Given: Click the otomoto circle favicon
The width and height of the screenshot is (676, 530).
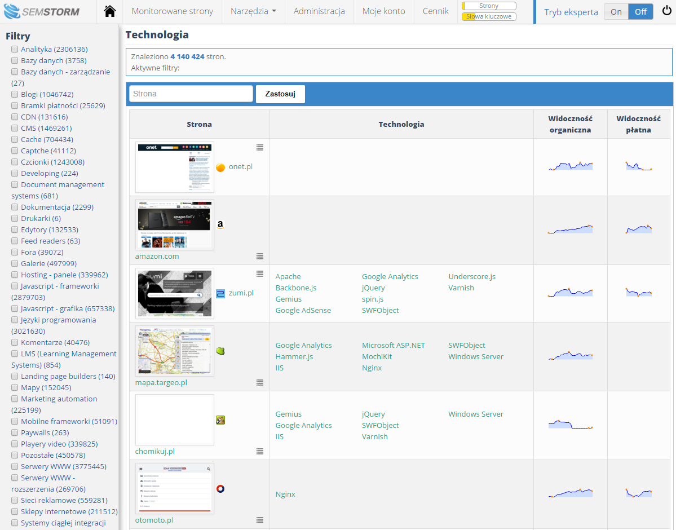Looking at the screenshot, I should pos(220,489).
